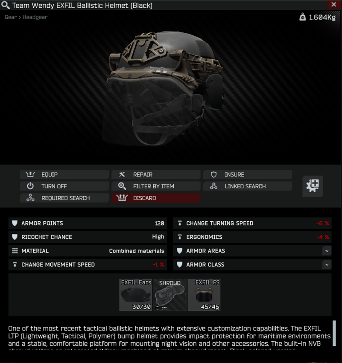Click the shield icon beside Ricochet Chance

pyautogui.click(x=15, y=237)
